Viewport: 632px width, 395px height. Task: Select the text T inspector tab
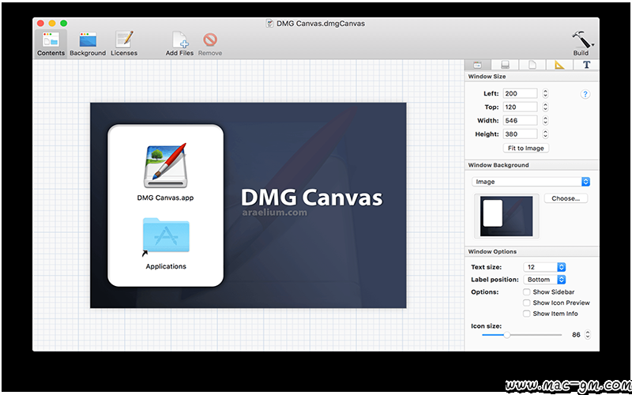coord(586,65)
